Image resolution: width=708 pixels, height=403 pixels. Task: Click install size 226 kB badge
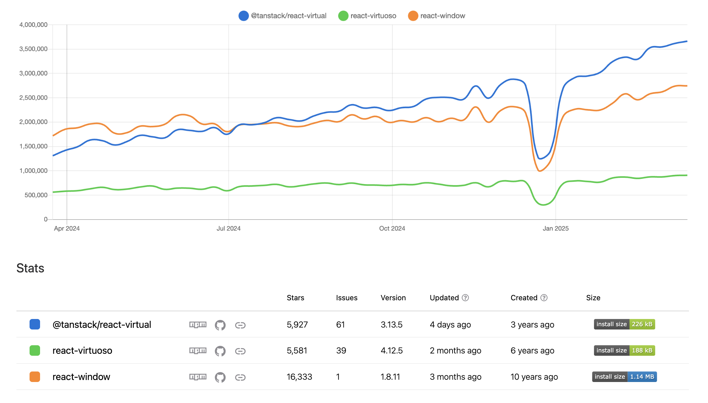pos(624,324)
